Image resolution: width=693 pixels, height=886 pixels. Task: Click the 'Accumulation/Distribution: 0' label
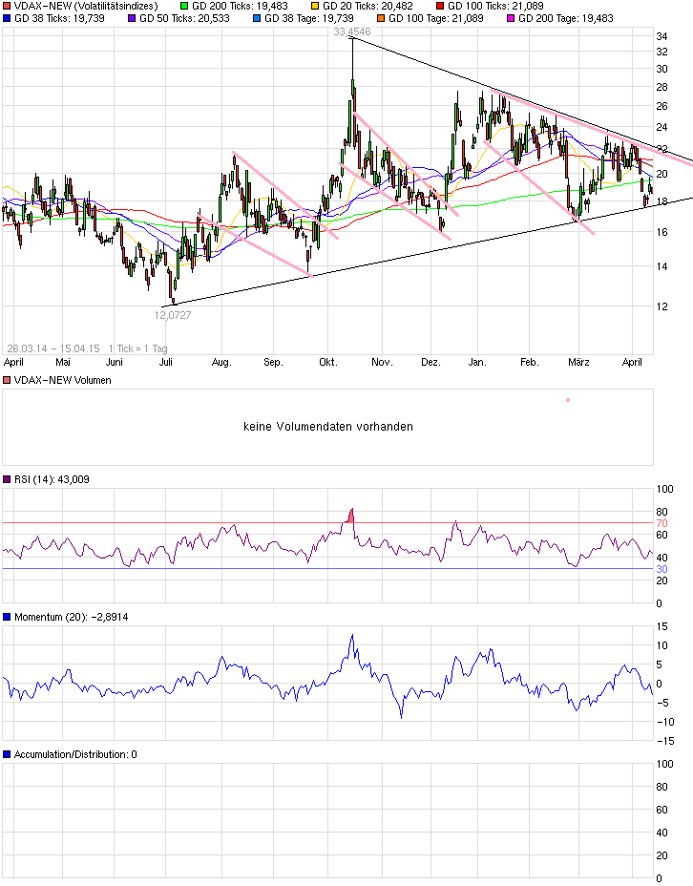pos(75,754)
